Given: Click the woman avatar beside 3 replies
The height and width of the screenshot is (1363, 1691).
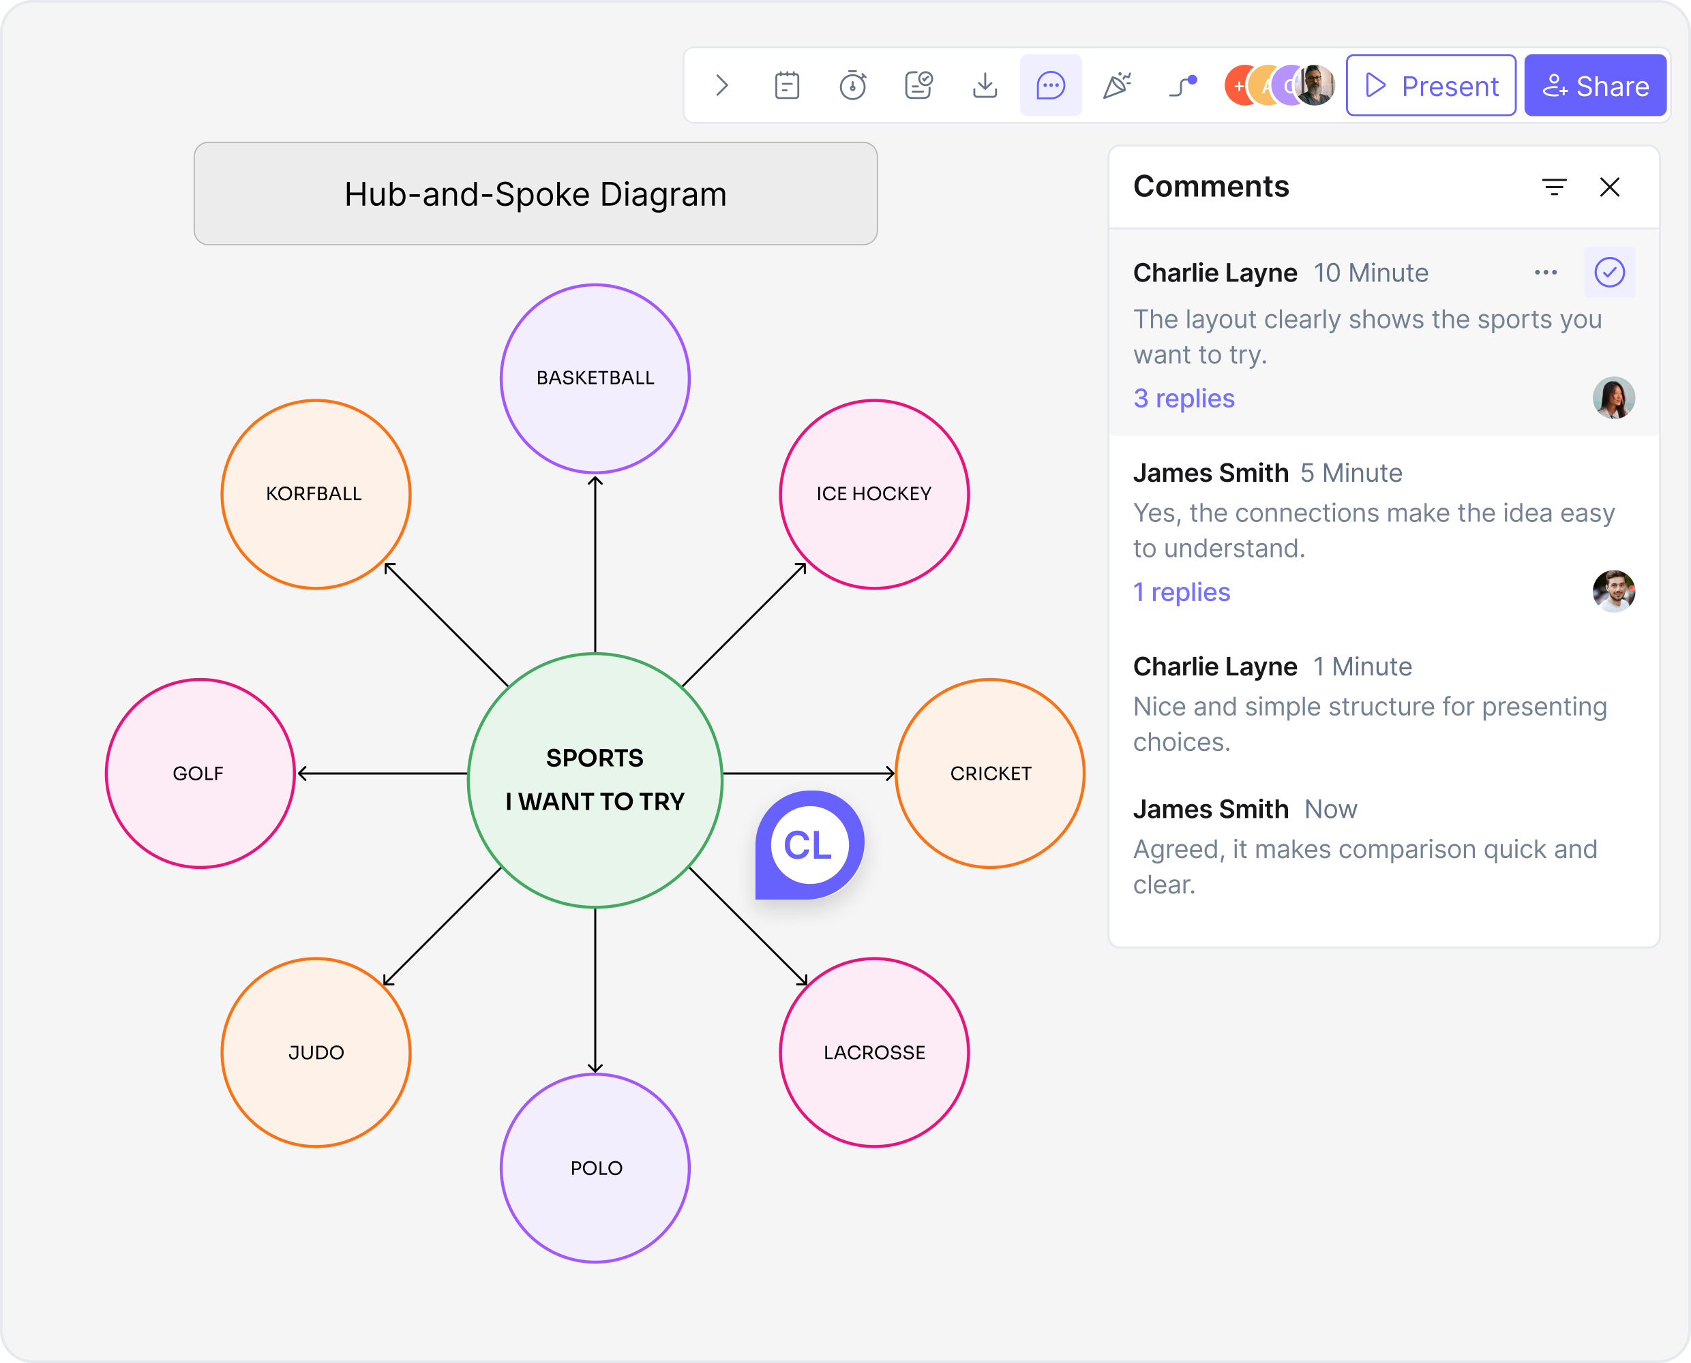Looking at the screenshot, I should pos(1613,397).
